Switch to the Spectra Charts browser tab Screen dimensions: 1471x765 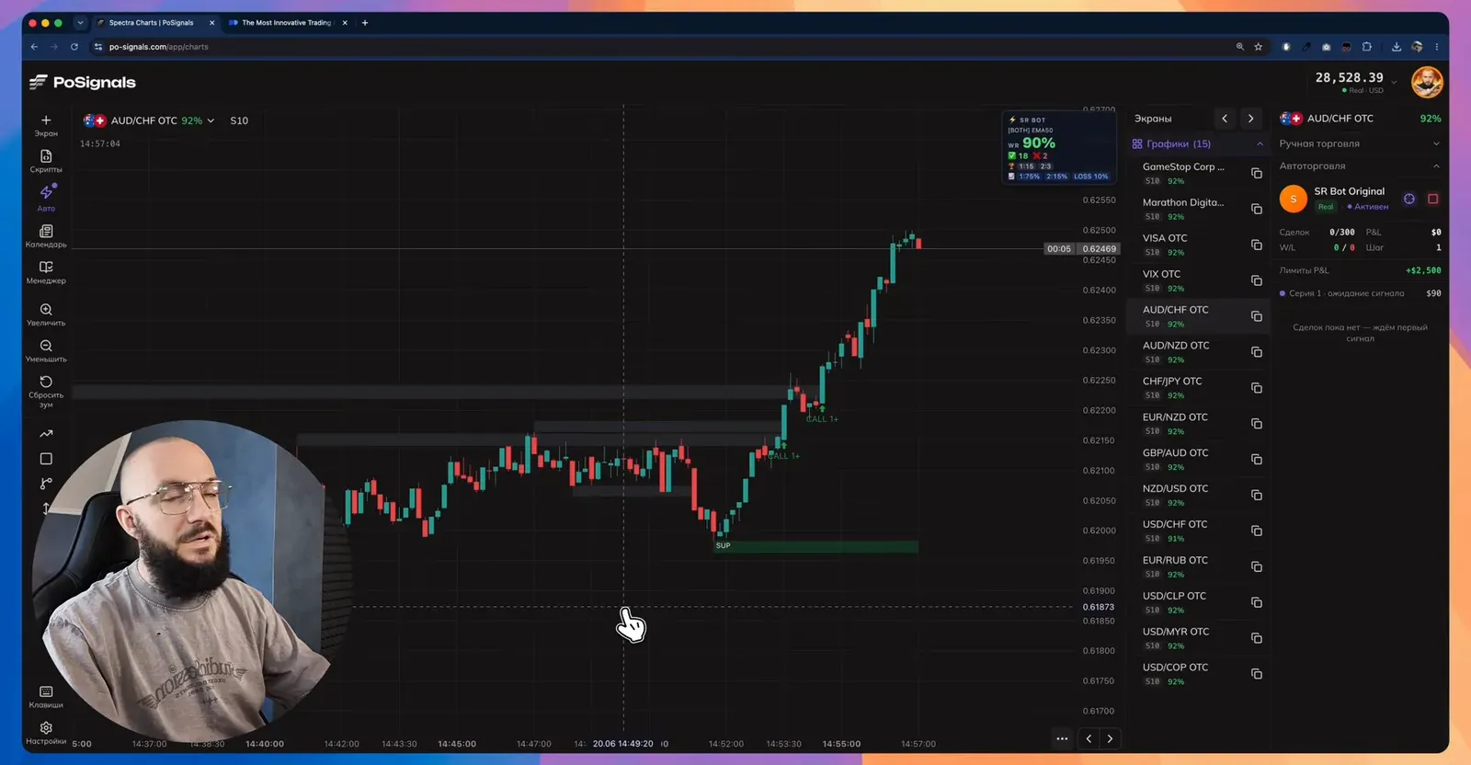pyautogui.click(x=154, y=23)
